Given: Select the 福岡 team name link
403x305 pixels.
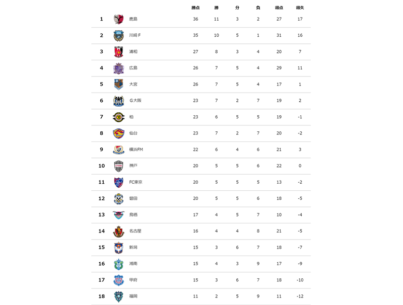Looking at the screenshot, I should click(133, 296).
